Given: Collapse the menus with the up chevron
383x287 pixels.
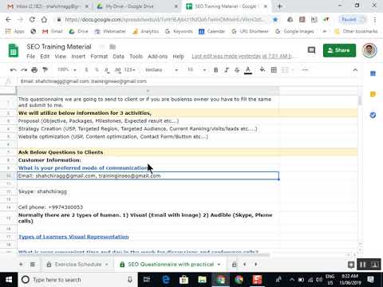Looking at the screenshot, I should (355, 70).
